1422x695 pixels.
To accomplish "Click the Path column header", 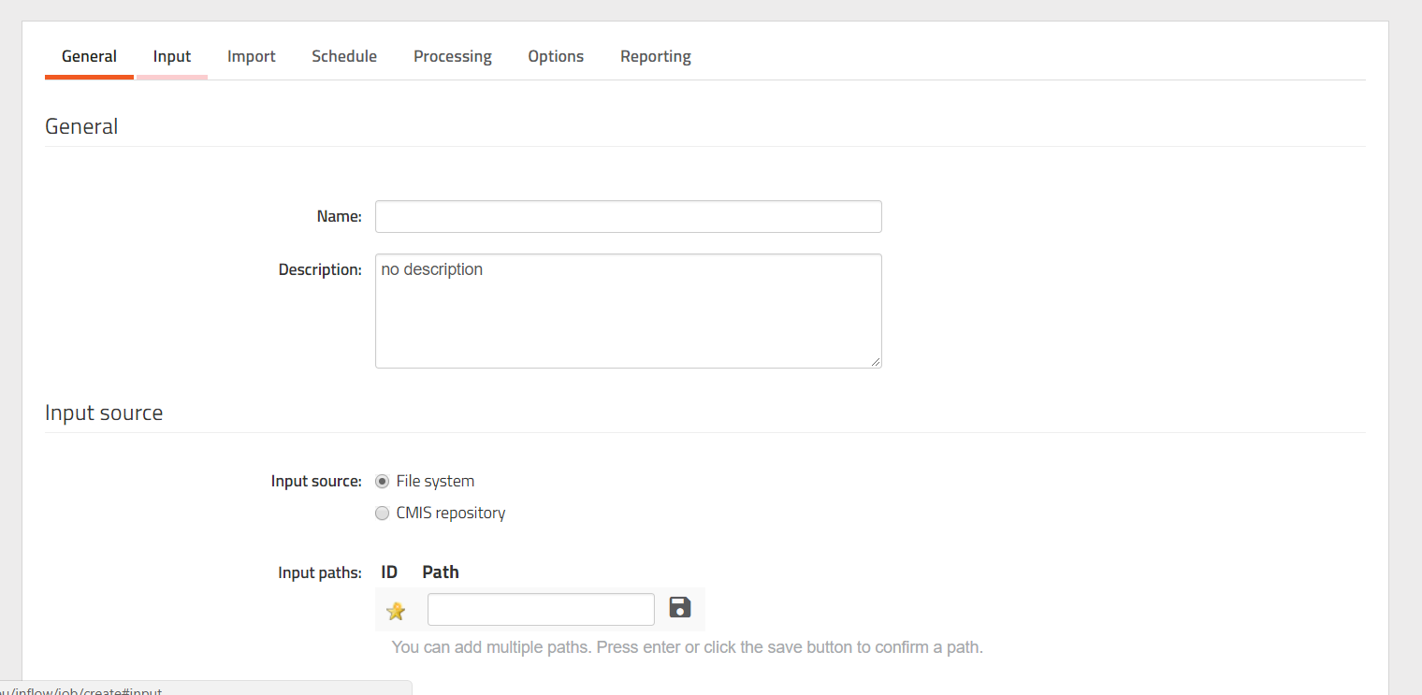I will tap(441, 572).
